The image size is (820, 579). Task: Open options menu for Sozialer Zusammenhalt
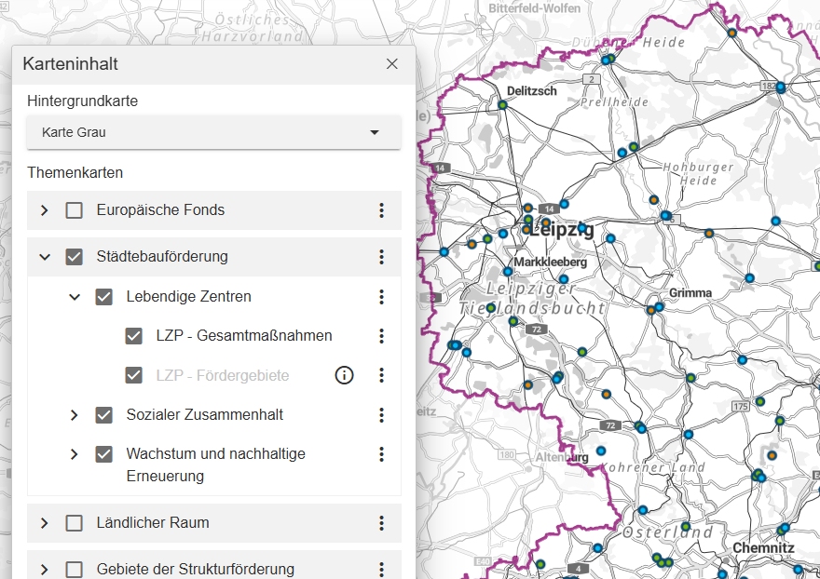coord(381,415)
